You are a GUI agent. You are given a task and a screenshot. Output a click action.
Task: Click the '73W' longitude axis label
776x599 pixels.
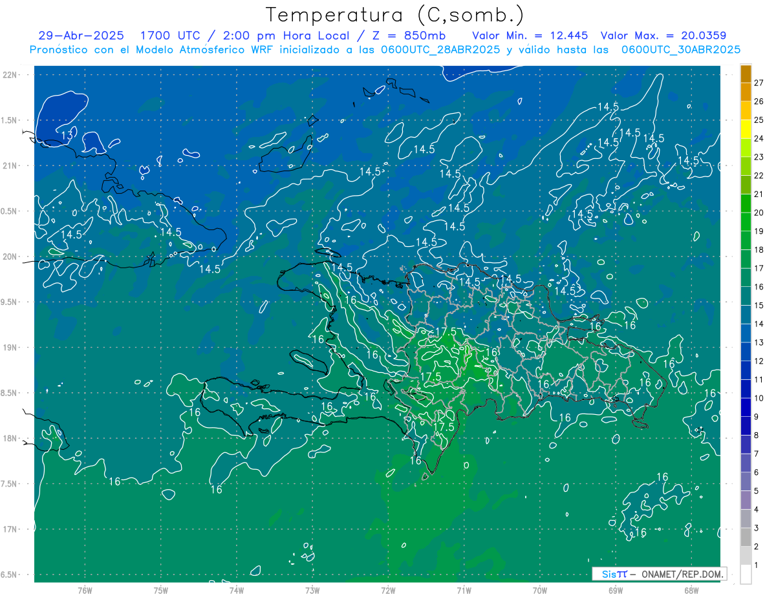point(312,590)
